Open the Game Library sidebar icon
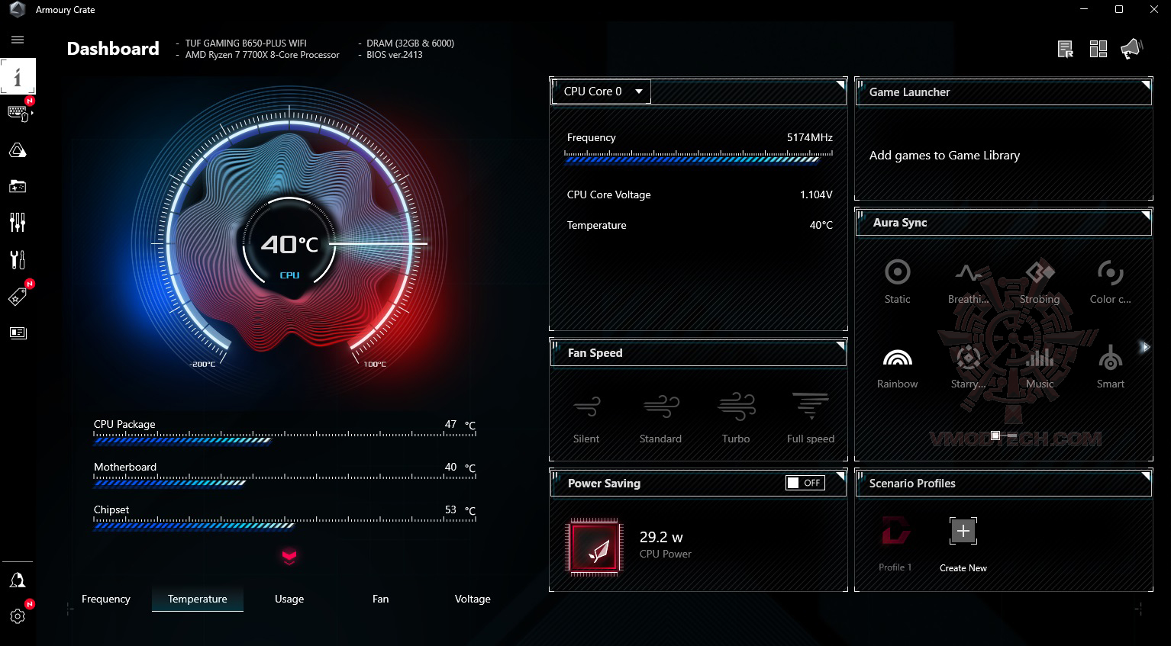The image size is (1171, 646). 18,186
